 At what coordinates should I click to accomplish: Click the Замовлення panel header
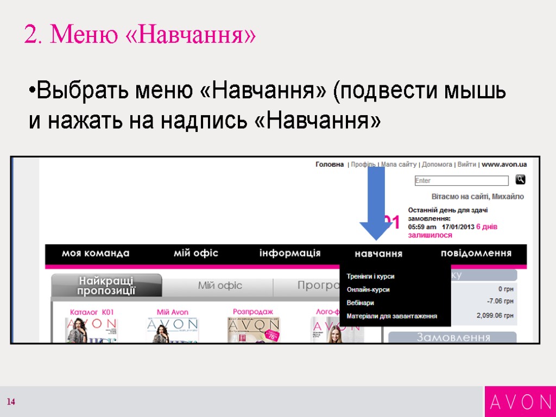452,337
